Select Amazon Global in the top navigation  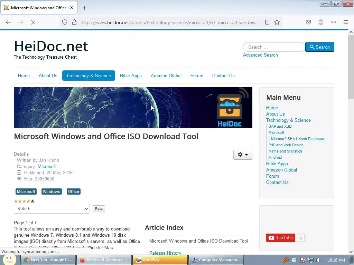point(166,76)
